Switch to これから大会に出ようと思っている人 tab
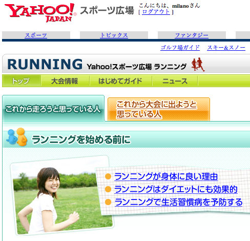The height and width of the screenshot is (241, 250). [x=159, y=109]
